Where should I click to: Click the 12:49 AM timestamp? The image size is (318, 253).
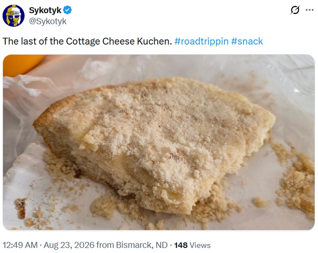point(20,245)
